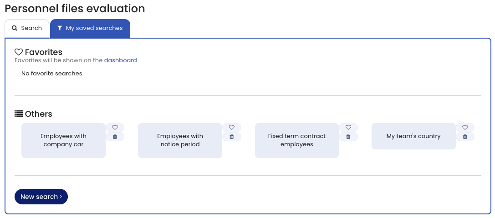Delete the 'My team's country' search

click(x=465, y=137)
